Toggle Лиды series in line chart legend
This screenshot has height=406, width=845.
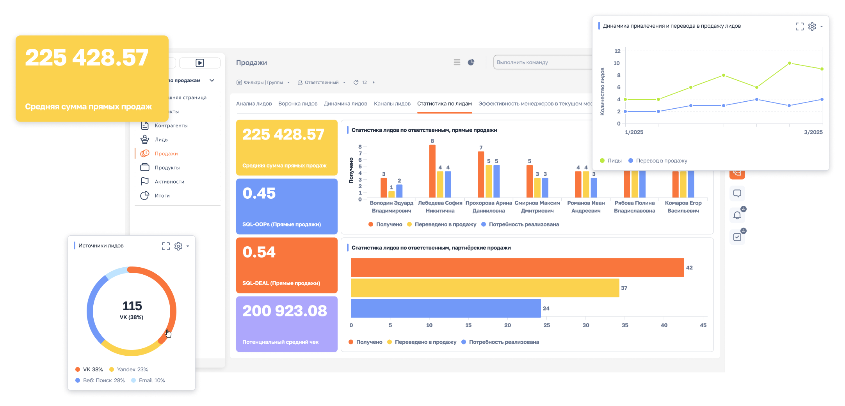pos(611,161)
